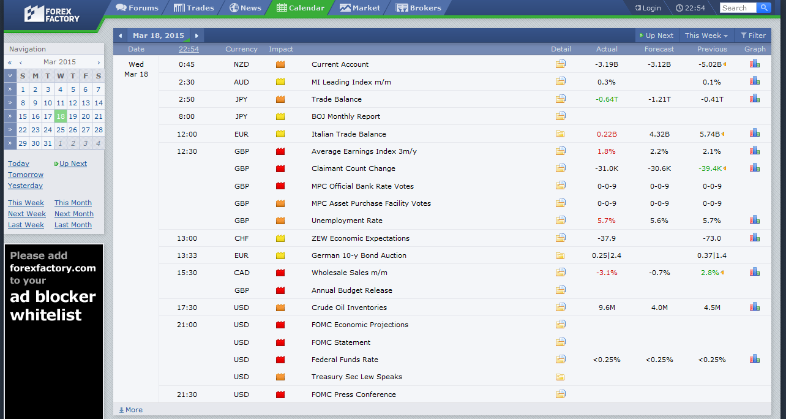Open detail folder for Crude Oil Inventories
Screen dimensions: 786x419
560,307
